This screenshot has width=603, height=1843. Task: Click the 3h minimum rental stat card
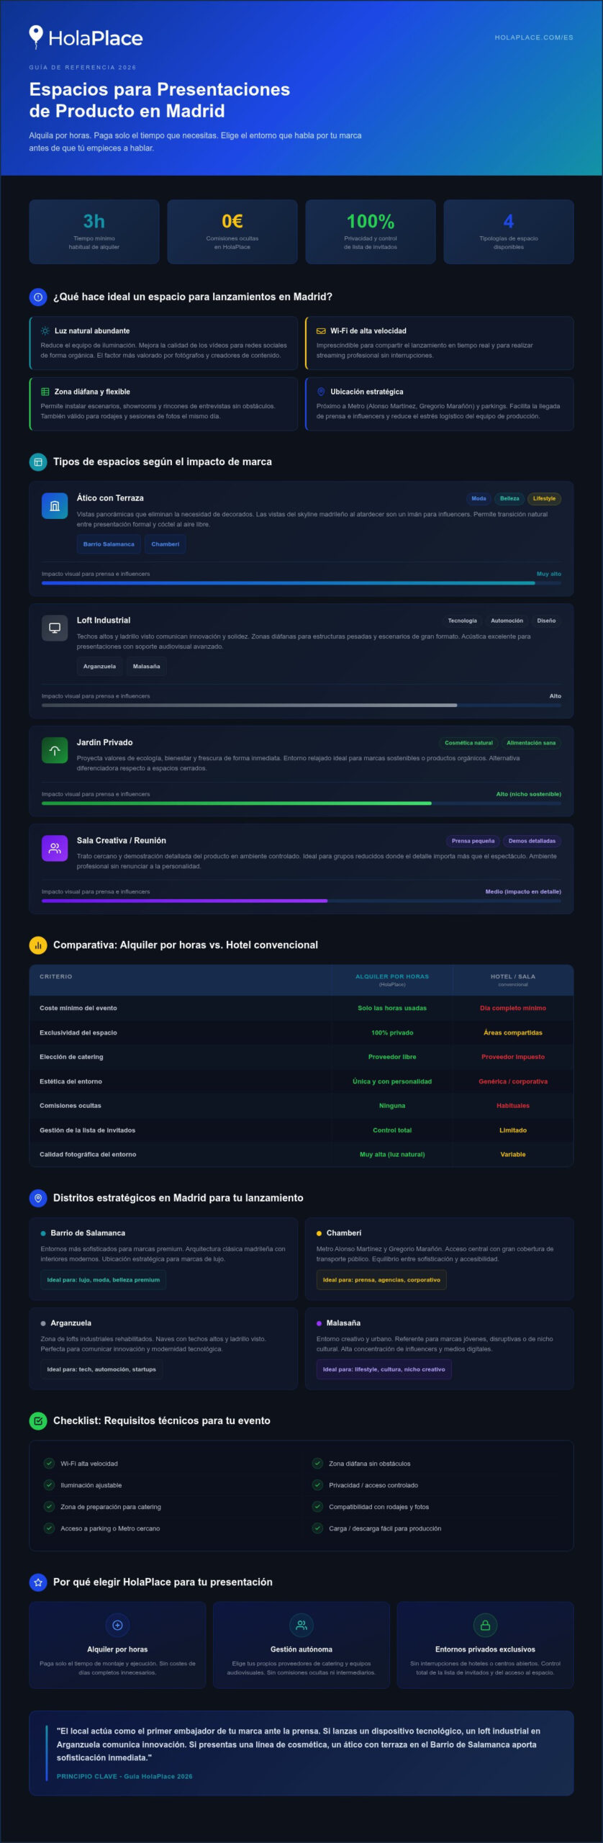click(94, 232)
